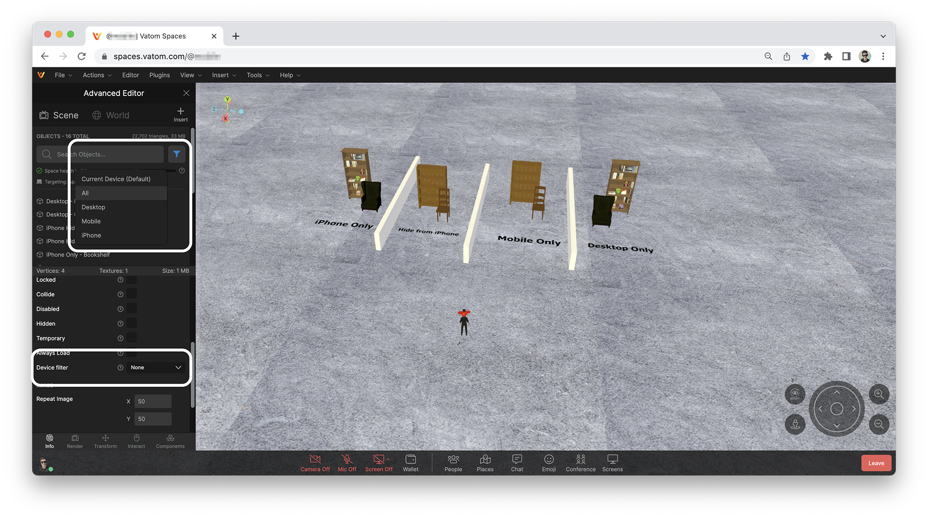The image size is (928, 518).
Task: Open the object filter funnel icon
Action: (x=177, y=154)
